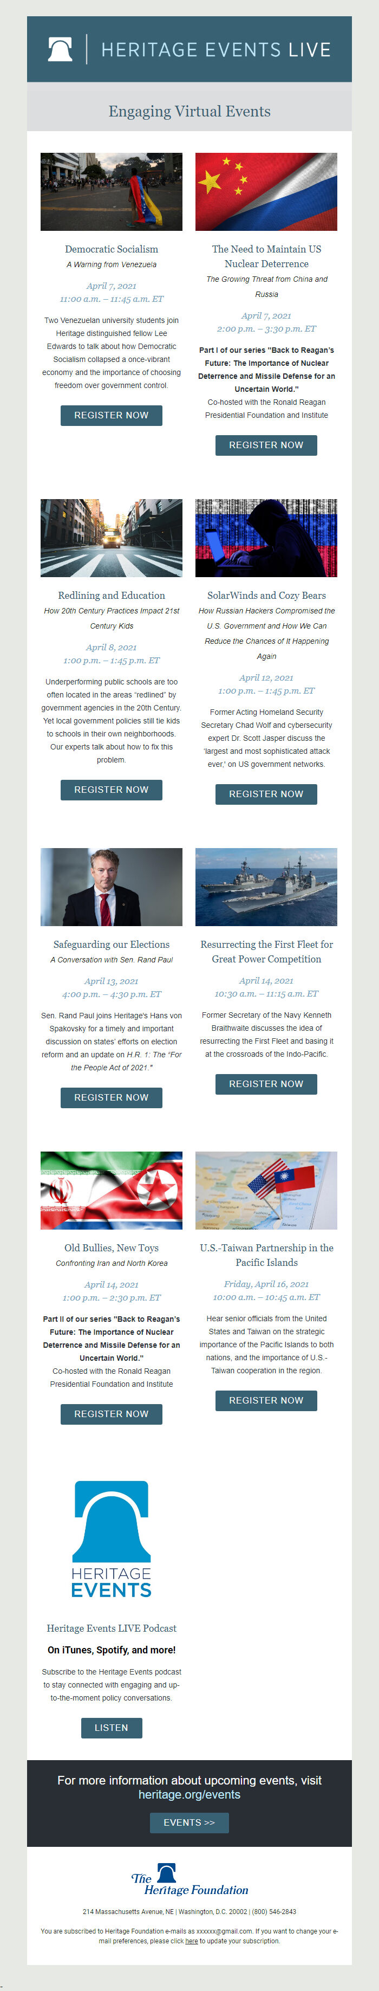Click the Heritage bell logo in header
Viewport: 379px width, 1991px height.
(x=60, y=49)
